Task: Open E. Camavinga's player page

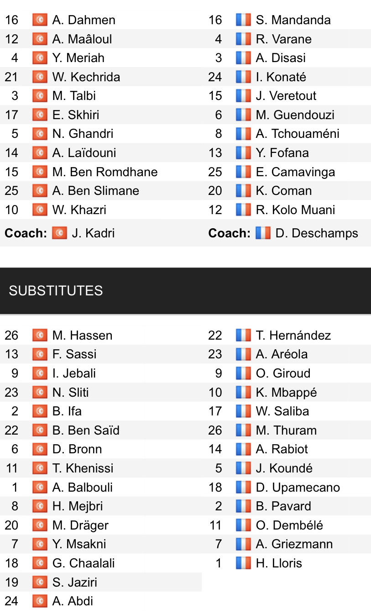Action: point(295,172)
